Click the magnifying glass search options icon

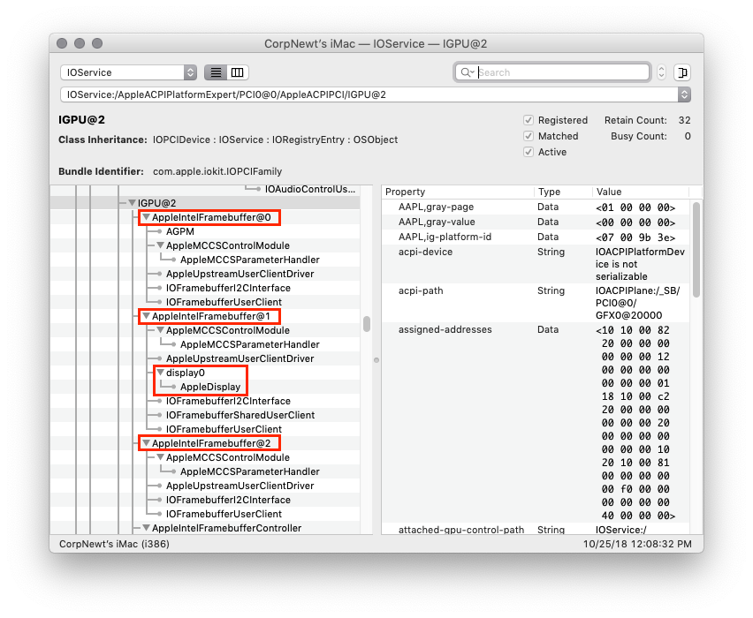[467, 72]
